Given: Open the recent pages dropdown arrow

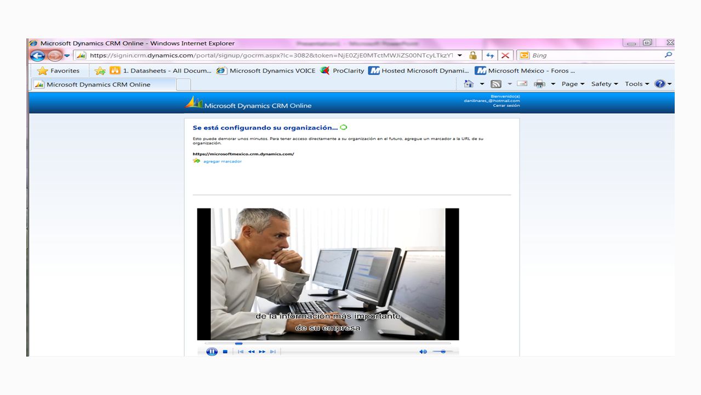Looking at the screenshot, I should click(67, 55).
